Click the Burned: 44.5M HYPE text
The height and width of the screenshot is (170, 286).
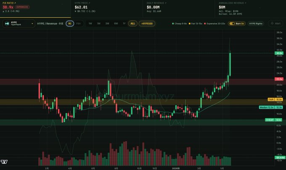230,14
